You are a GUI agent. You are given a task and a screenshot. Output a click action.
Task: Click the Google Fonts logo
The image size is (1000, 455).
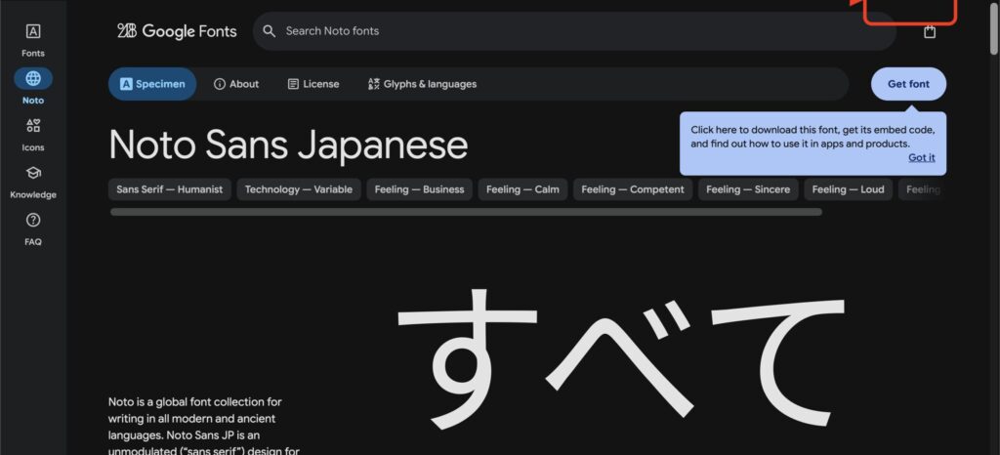[177, 30]
